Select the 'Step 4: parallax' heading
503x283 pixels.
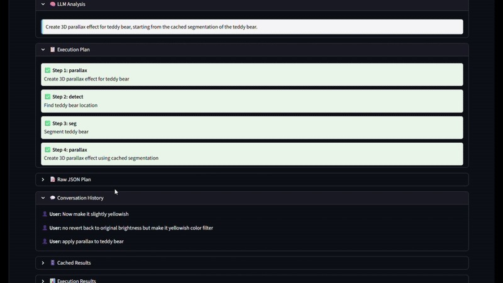70,150
